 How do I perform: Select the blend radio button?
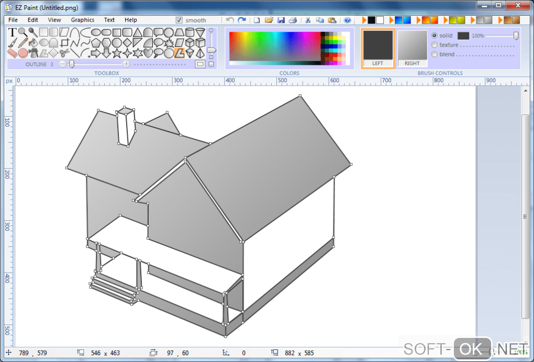[434, 54]
